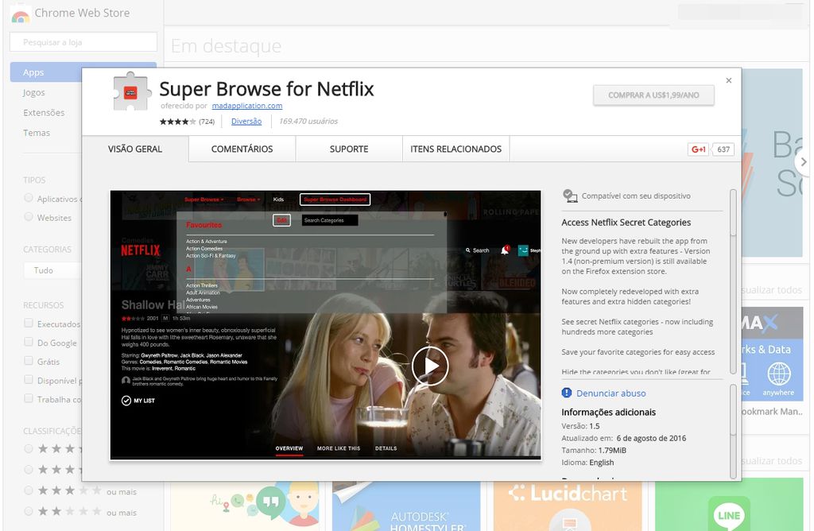Click the star rating under Super Browse title
The height and width of the screenshot is (531, 814).
[x=177, y=122]
